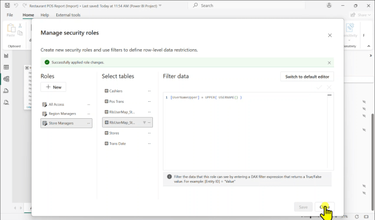This screenshot has width=375, height=220.
Task: Click the Undo arrow in title bar
Action: 16,5
